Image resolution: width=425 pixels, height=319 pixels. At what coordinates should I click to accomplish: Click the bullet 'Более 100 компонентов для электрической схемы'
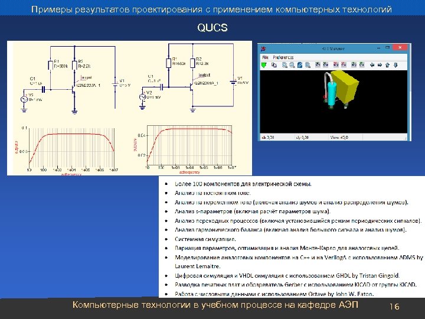point(243,184)
